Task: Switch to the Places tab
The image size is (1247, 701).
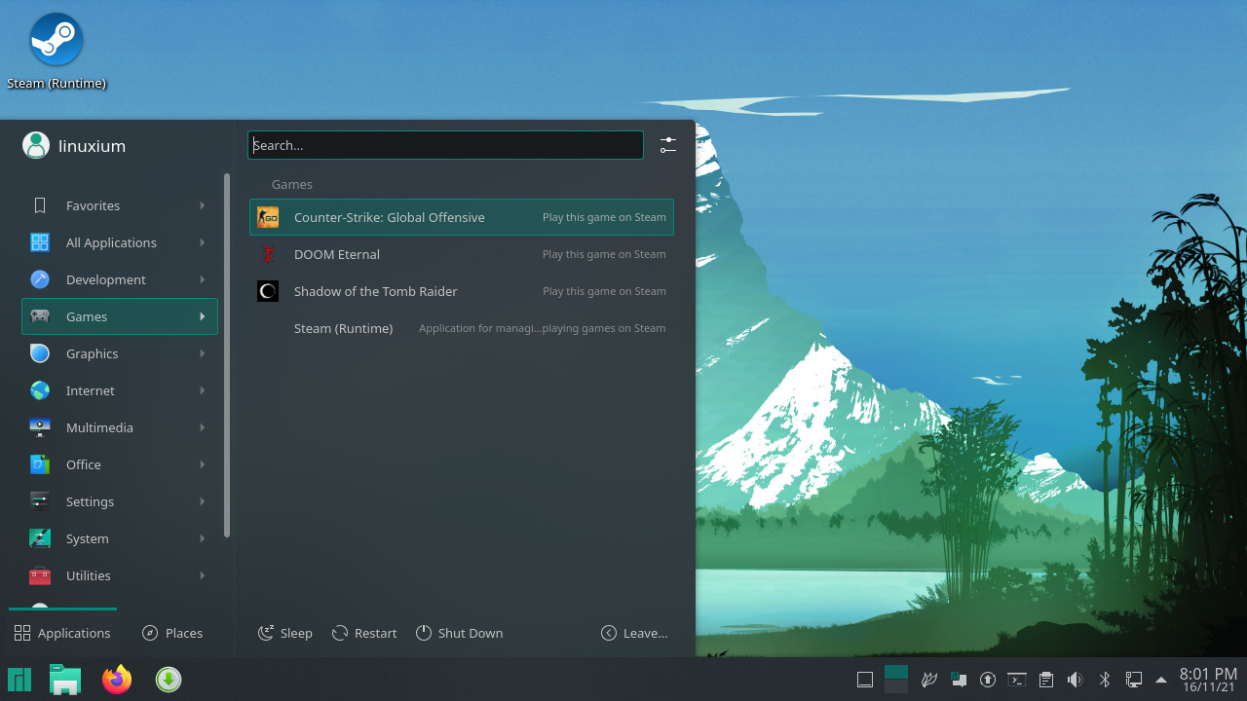Action: click(x=172, y=633)
